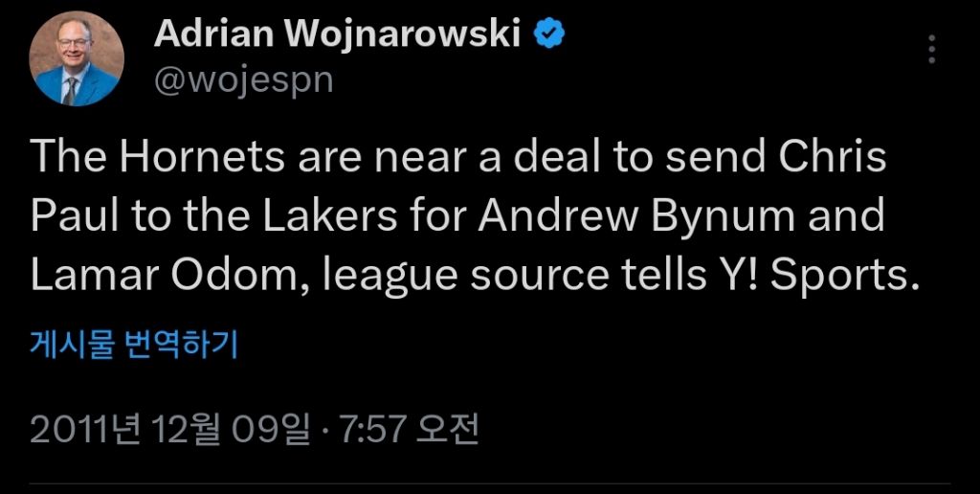Click the blue verified checkmark badge
Image resolution: width=980 pixels, height=494 pixels.
[548, 34]
